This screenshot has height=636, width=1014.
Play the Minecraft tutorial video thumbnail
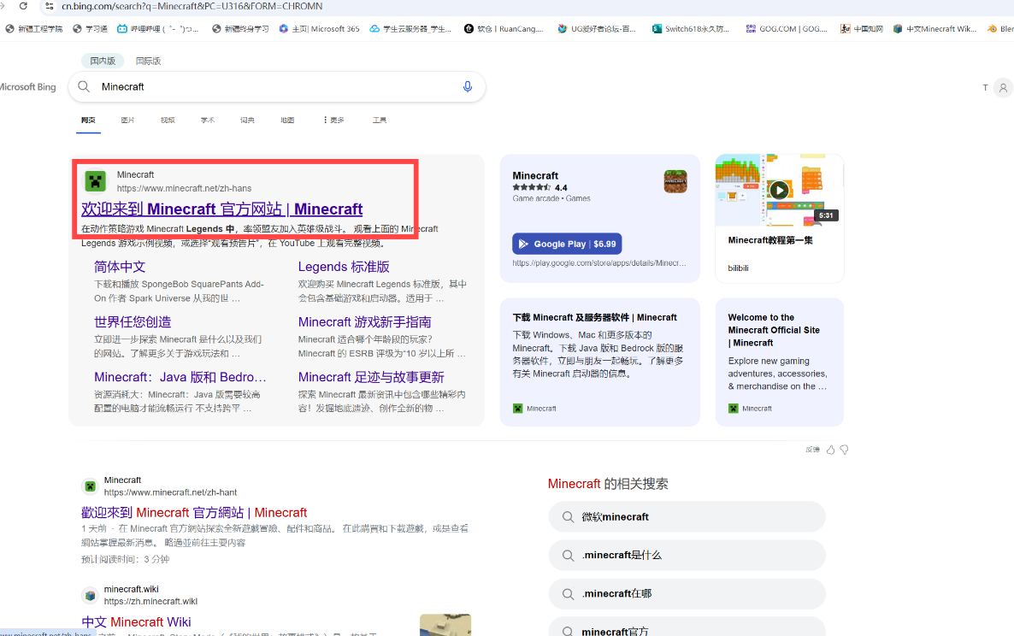pos(779,190)
